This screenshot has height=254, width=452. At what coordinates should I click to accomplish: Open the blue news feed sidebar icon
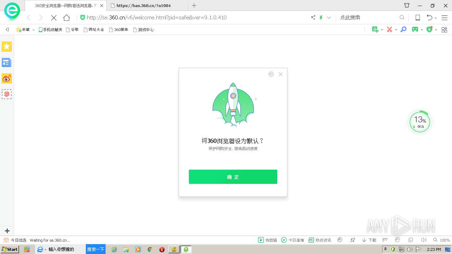[7, 63]
